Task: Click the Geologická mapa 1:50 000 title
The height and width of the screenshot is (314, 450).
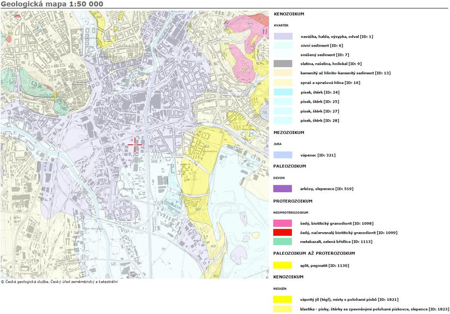Action: pyautogui.click(x=52, y=4)
